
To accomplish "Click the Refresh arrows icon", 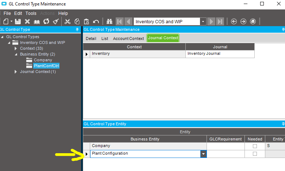I will pos(46,21).
